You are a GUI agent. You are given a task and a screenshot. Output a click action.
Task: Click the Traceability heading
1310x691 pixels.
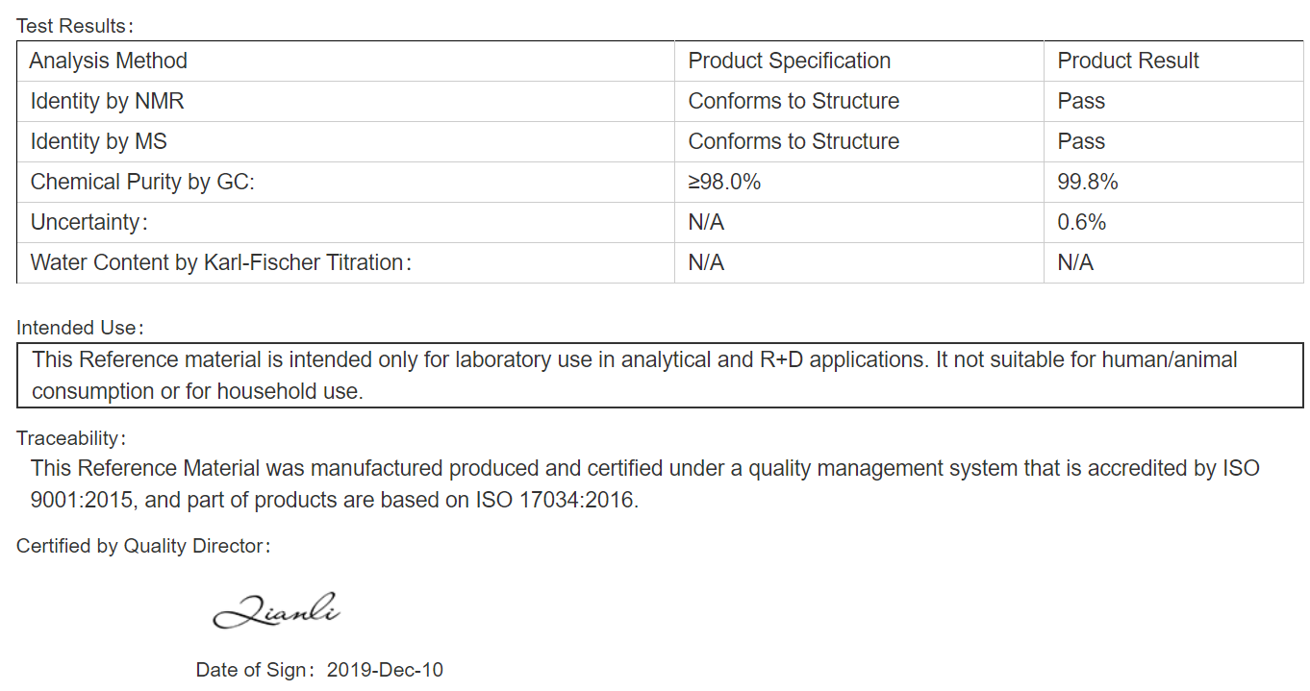click(70, 438)
